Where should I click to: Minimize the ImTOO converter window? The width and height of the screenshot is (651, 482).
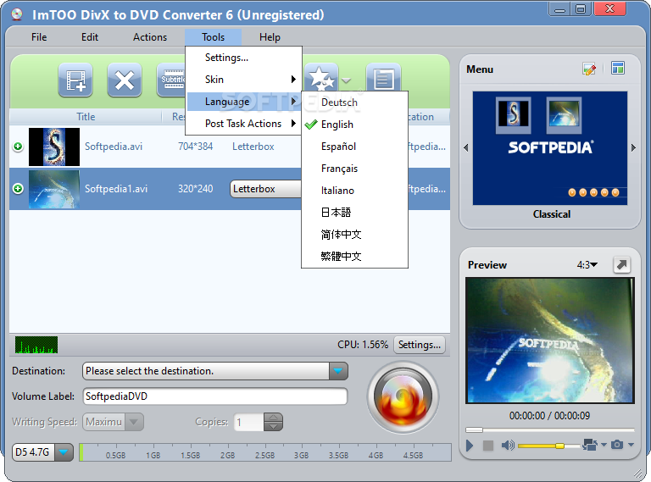tap(559, 9)
